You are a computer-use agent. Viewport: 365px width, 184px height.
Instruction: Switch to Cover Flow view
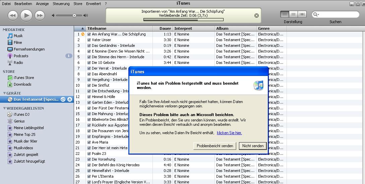tap(302, 14)
